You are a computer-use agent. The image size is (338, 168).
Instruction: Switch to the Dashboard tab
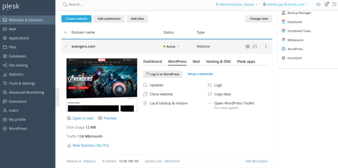pos(152,61)
